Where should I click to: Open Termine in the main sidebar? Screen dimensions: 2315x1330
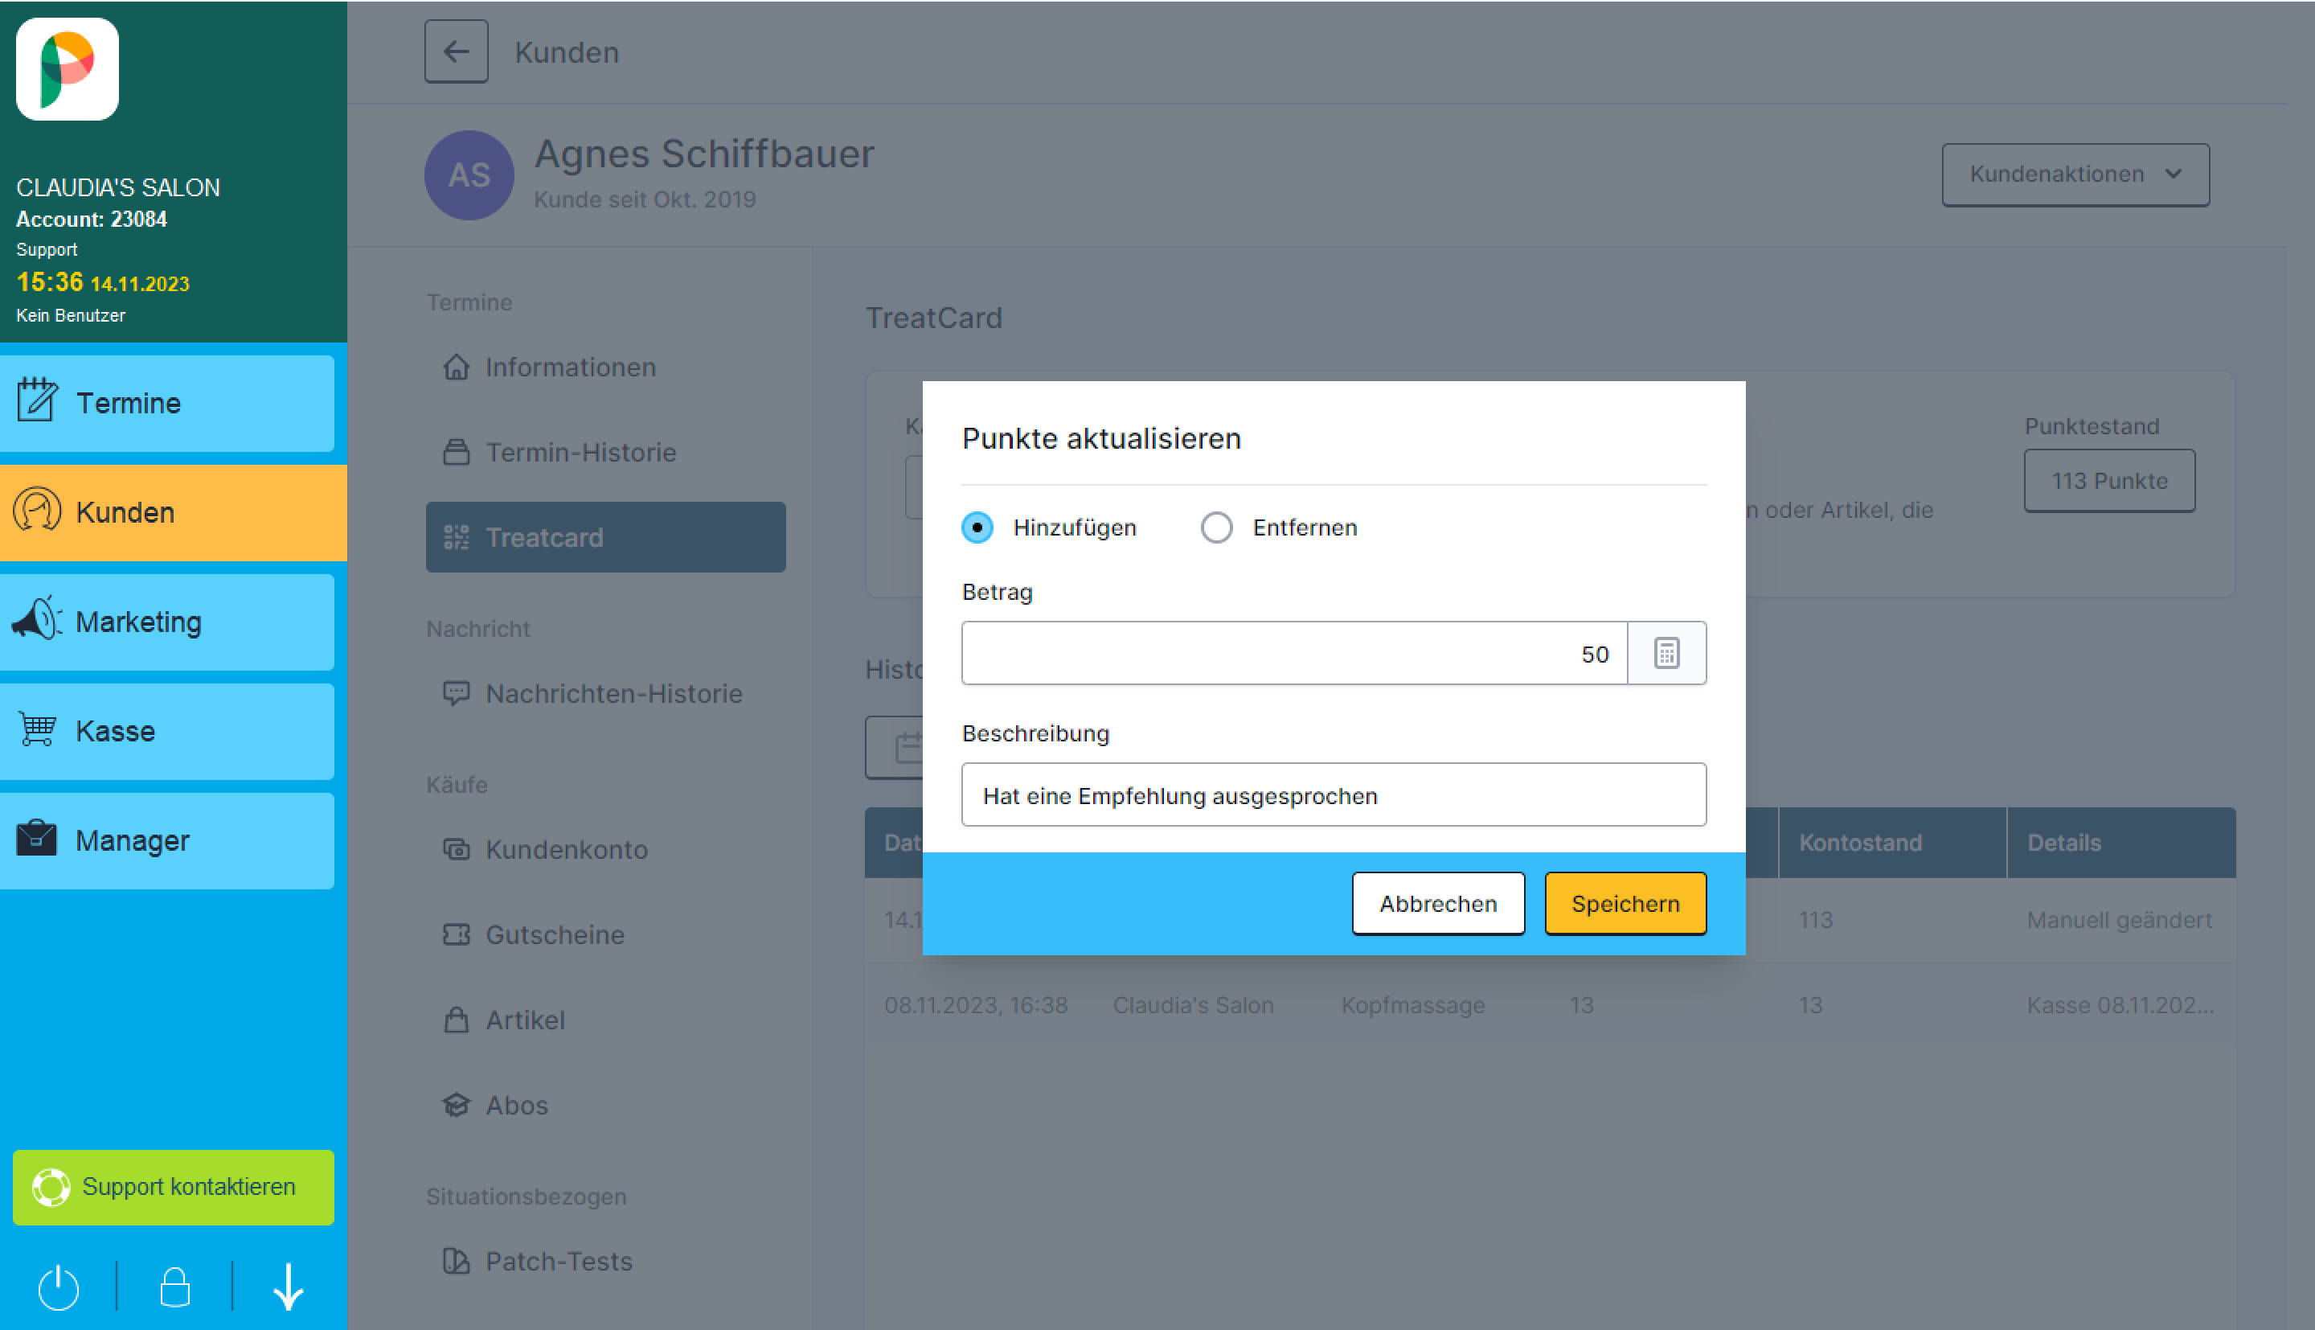(x=167, y=403)
